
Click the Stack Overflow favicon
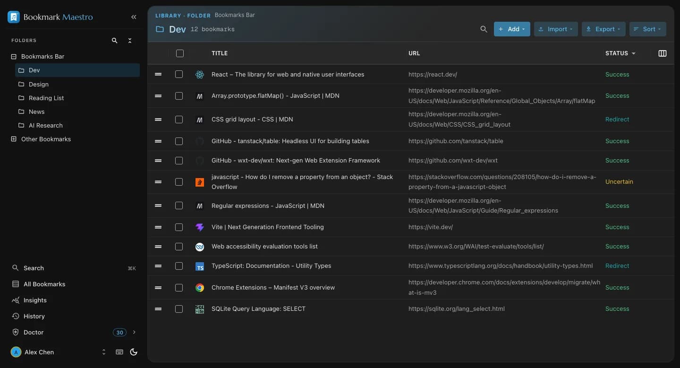(x=200, y=182)
